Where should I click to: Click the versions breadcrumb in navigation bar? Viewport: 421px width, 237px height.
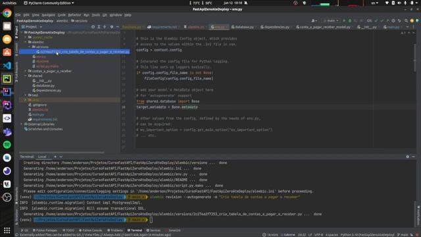[x=80, y=20]
